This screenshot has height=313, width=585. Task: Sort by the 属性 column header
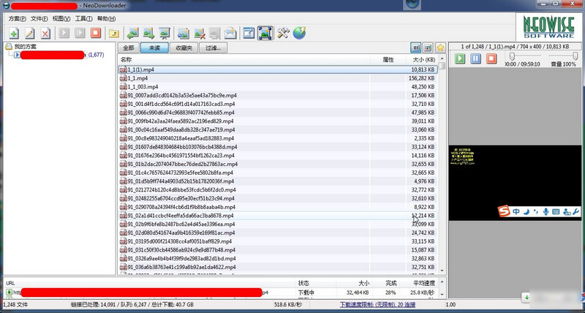(x=388, y=60)
